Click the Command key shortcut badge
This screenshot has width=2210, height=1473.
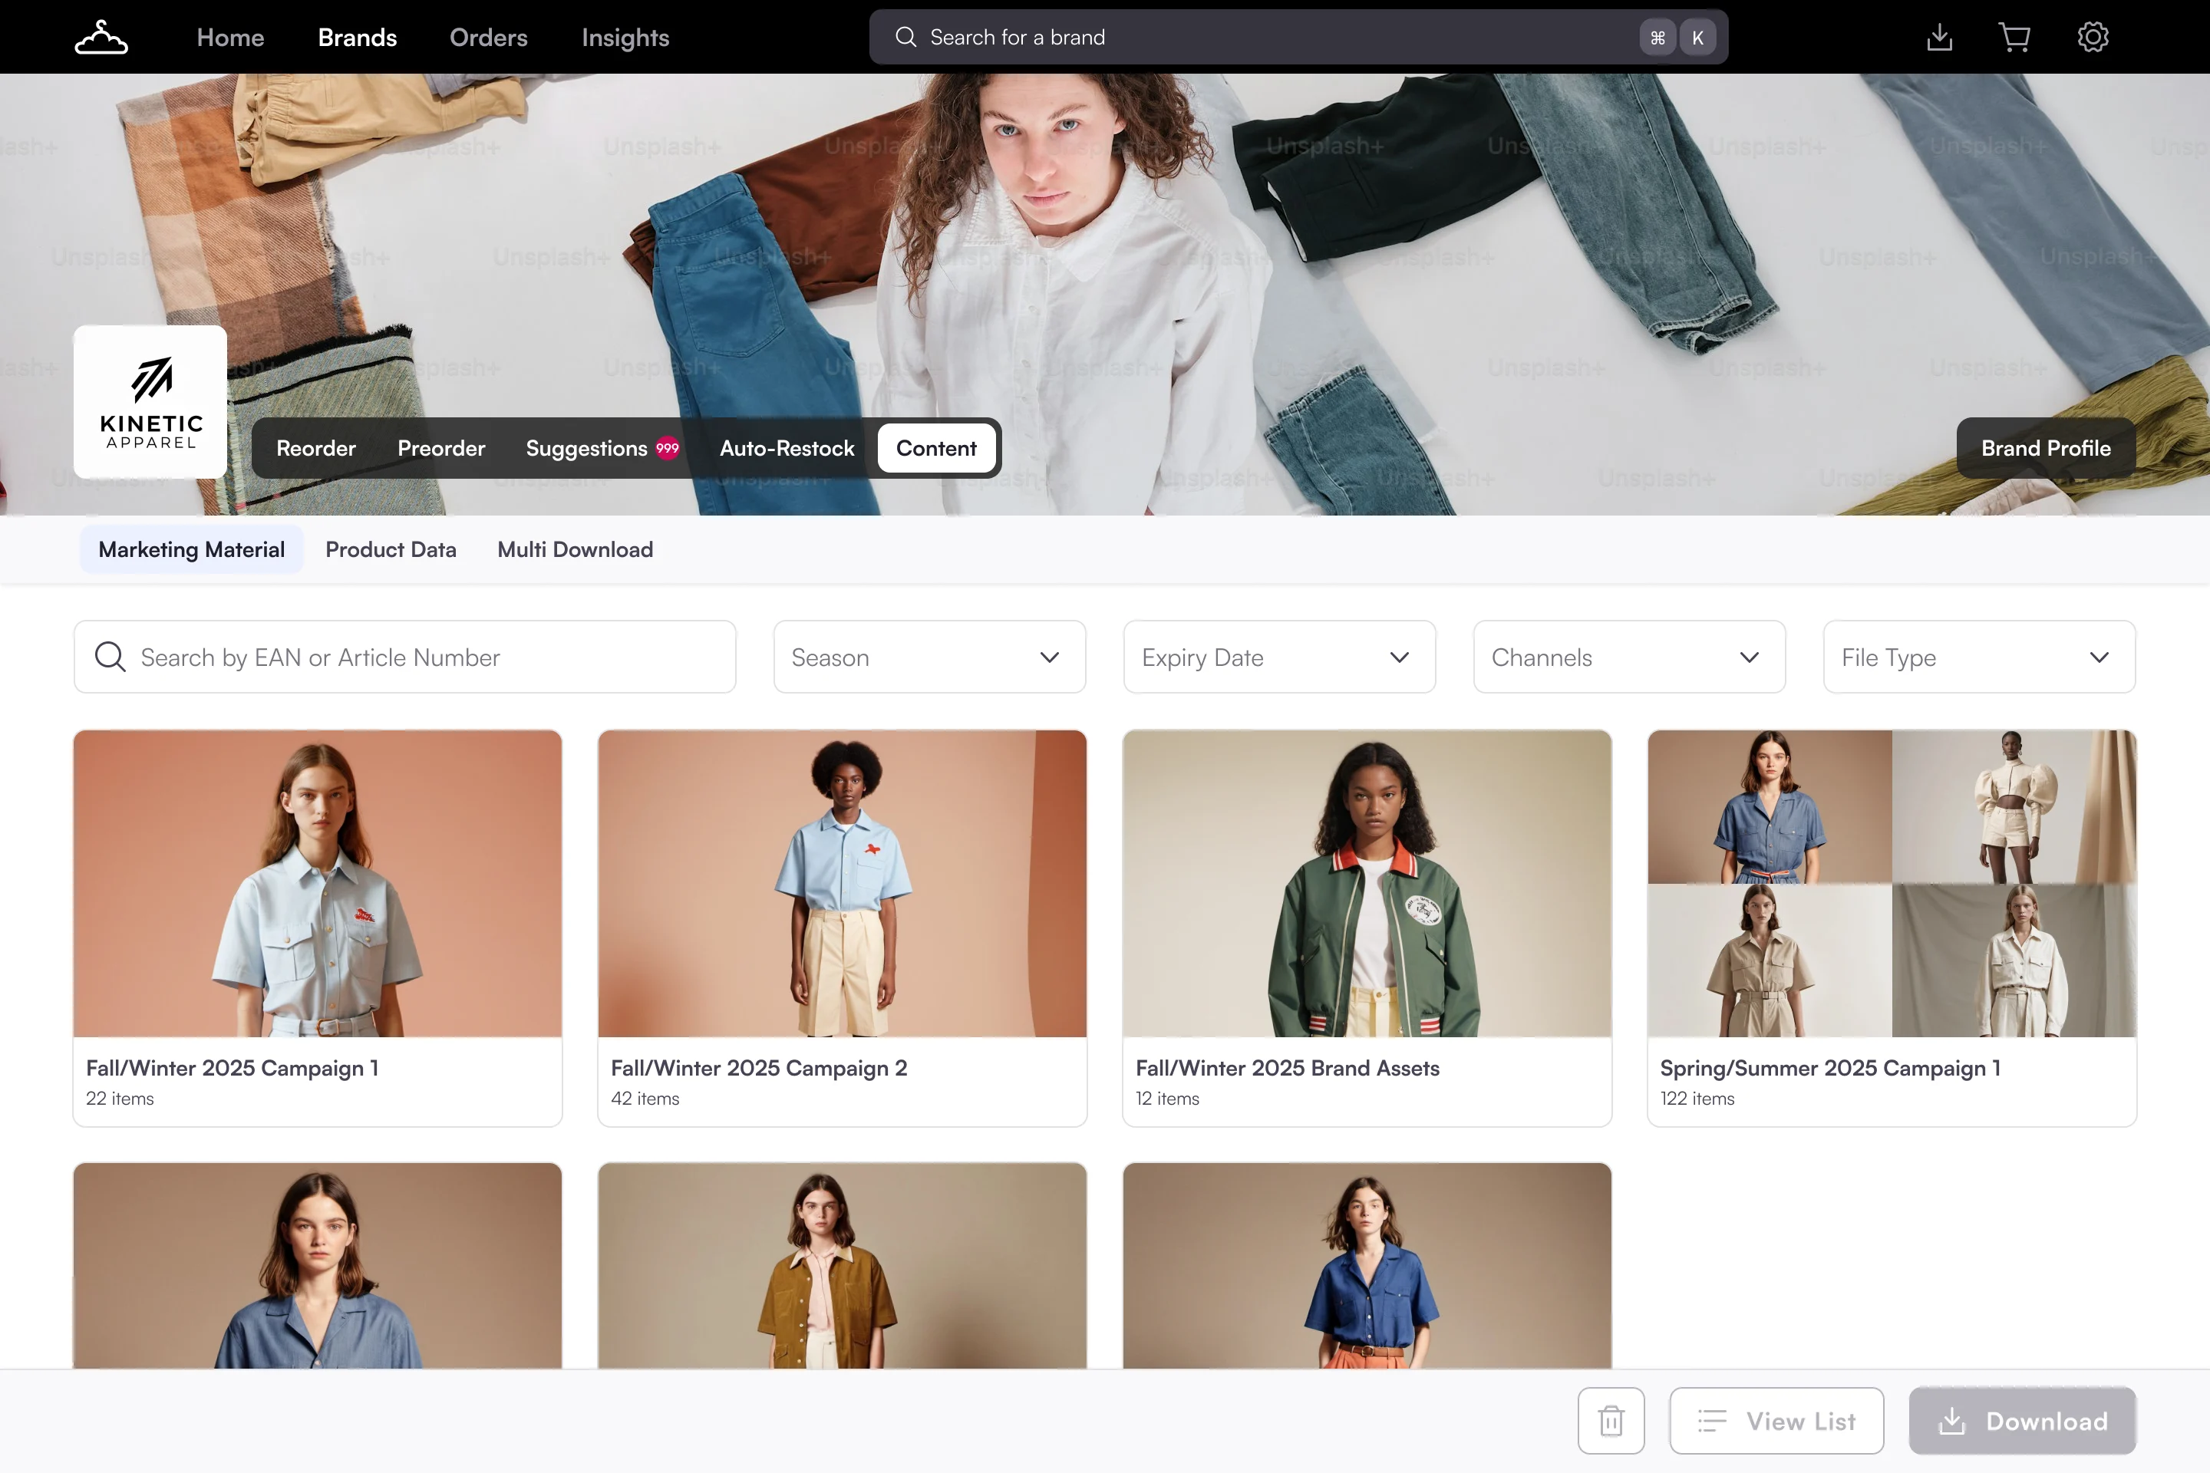(x=1657, y=38)
